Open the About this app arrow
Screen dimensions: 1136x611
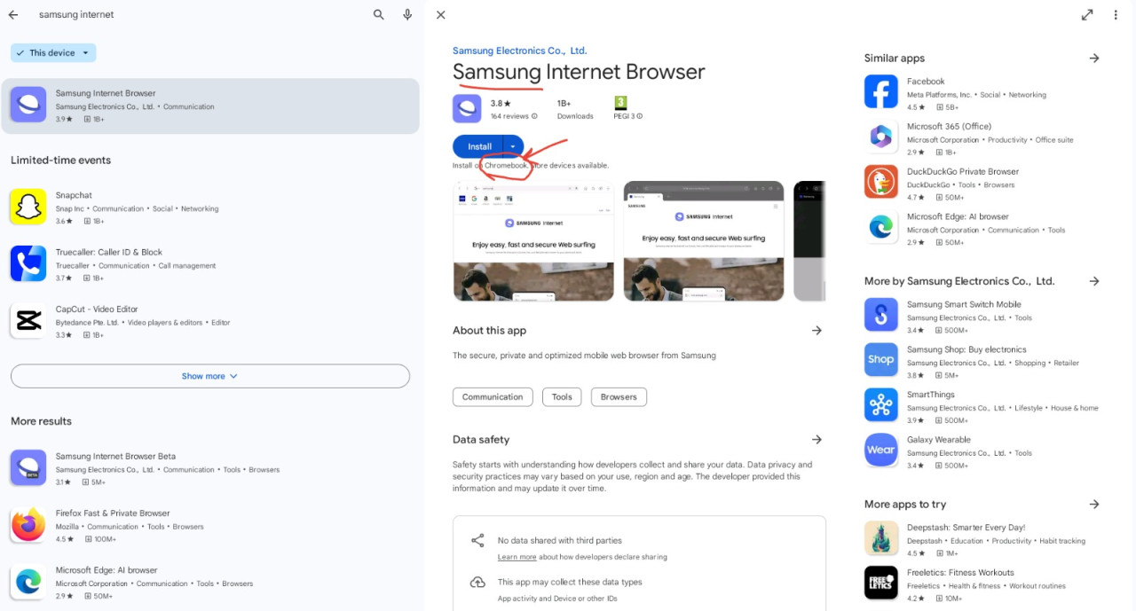pyautogui.click(x=816, y=330)
